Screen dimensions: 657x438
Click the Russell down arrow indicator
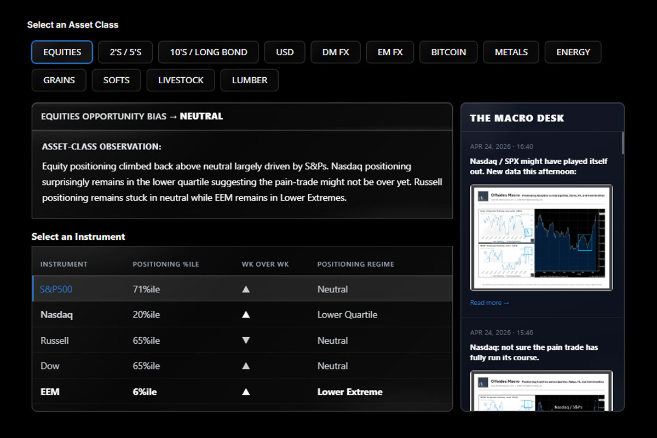coord(246,341)
